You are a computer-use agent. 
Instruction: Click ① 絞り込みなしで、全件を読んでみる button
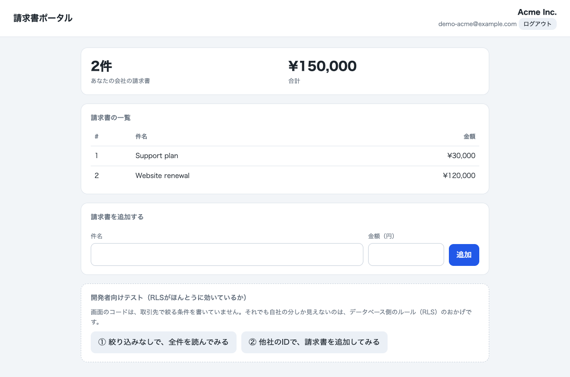coord(163,342)
